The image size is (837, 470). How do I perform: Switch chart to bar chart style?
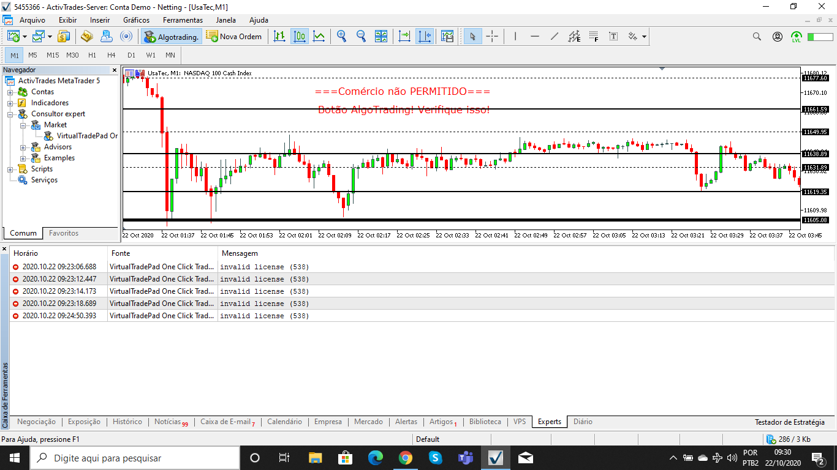(279, 36)
